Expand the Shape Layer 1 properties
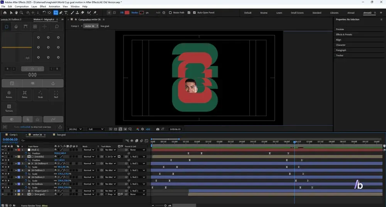This screenshot has width=386, height=207. tap(16, 191)
